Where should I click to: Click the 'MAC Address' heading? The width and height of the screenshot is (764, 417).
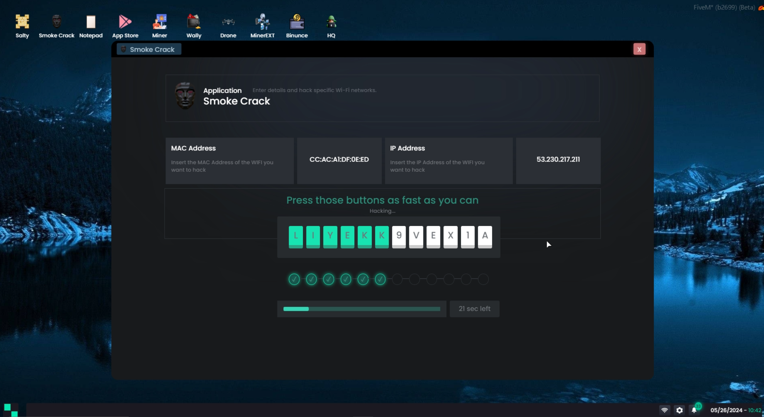point(193,148)
